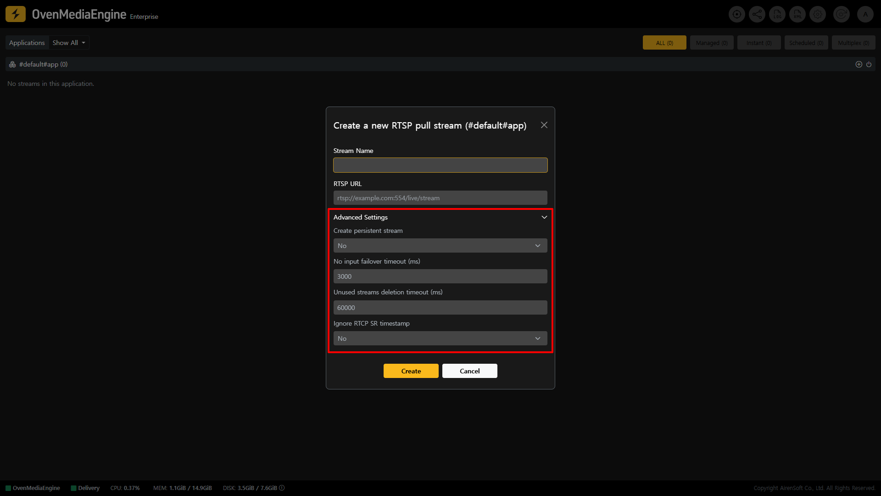Select the Scheduled (0) filter tab
The width and height of the screenshot is (881, 496).
click(x=806, y=43)
